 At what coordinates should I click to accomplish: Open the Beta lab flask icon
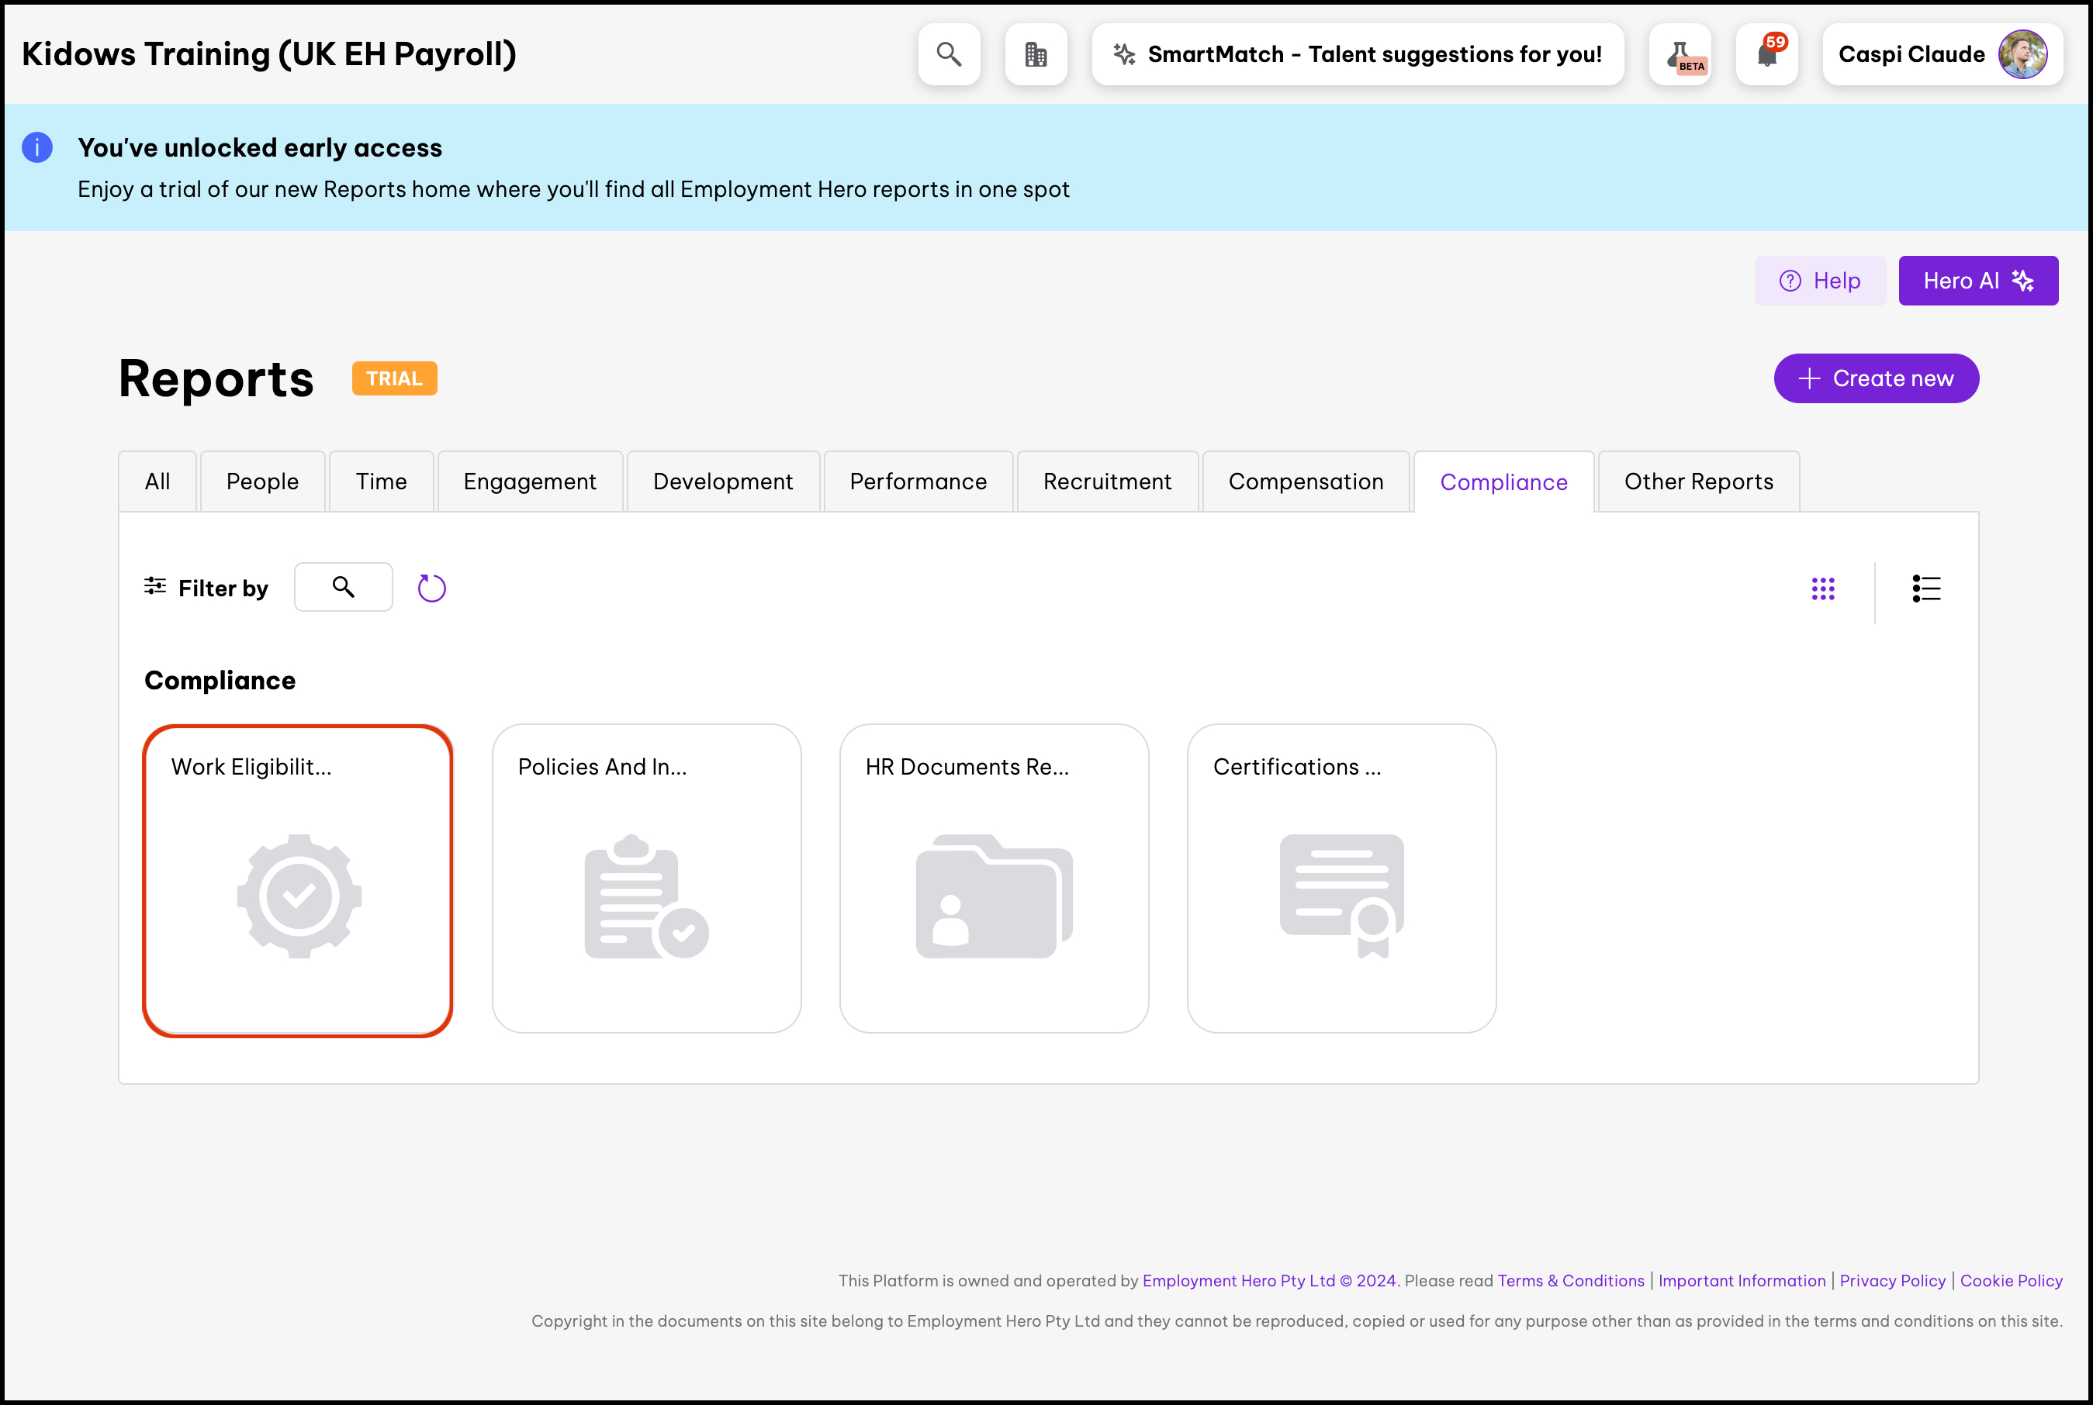click(x=1680, y=54)
